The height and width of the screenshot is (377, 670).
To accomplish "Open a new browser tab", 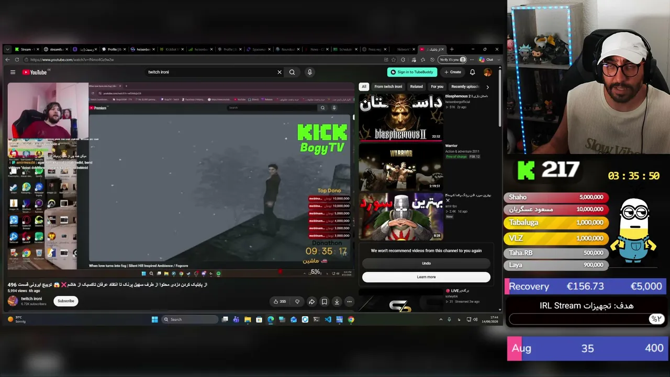I will click(452, 49).
